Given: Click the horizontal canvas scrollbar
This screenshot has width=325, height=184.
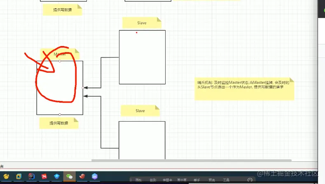Looking at the screenshot, I should tap(192, 160).
